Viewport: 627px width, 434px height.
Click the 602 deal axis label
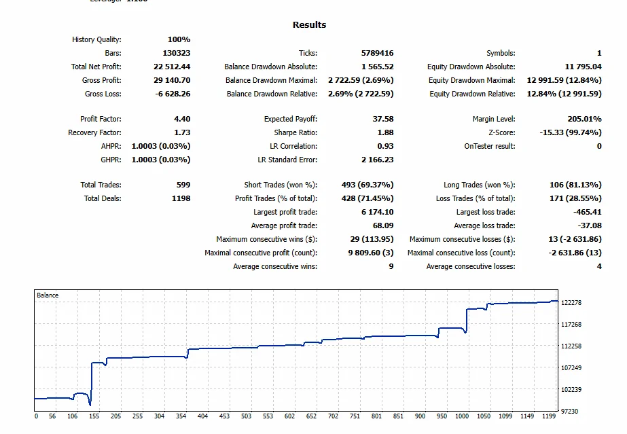coord(289,416)
